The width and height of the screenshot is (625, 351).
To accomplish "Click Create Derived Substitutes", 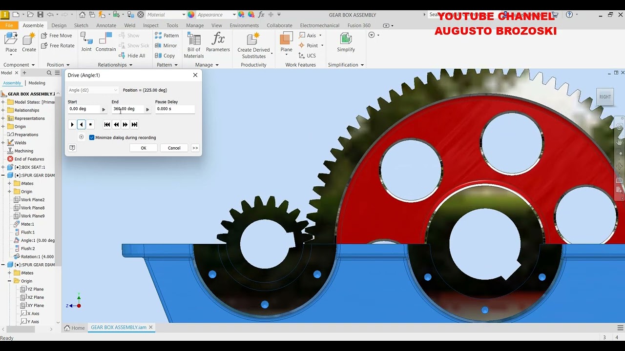I will click(x=253, y=46).
